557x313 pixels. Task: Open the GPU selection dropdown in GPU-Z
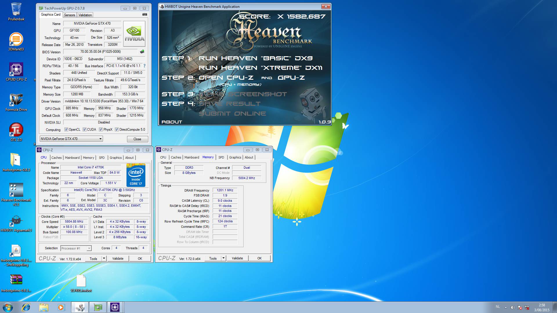point(71,139)
